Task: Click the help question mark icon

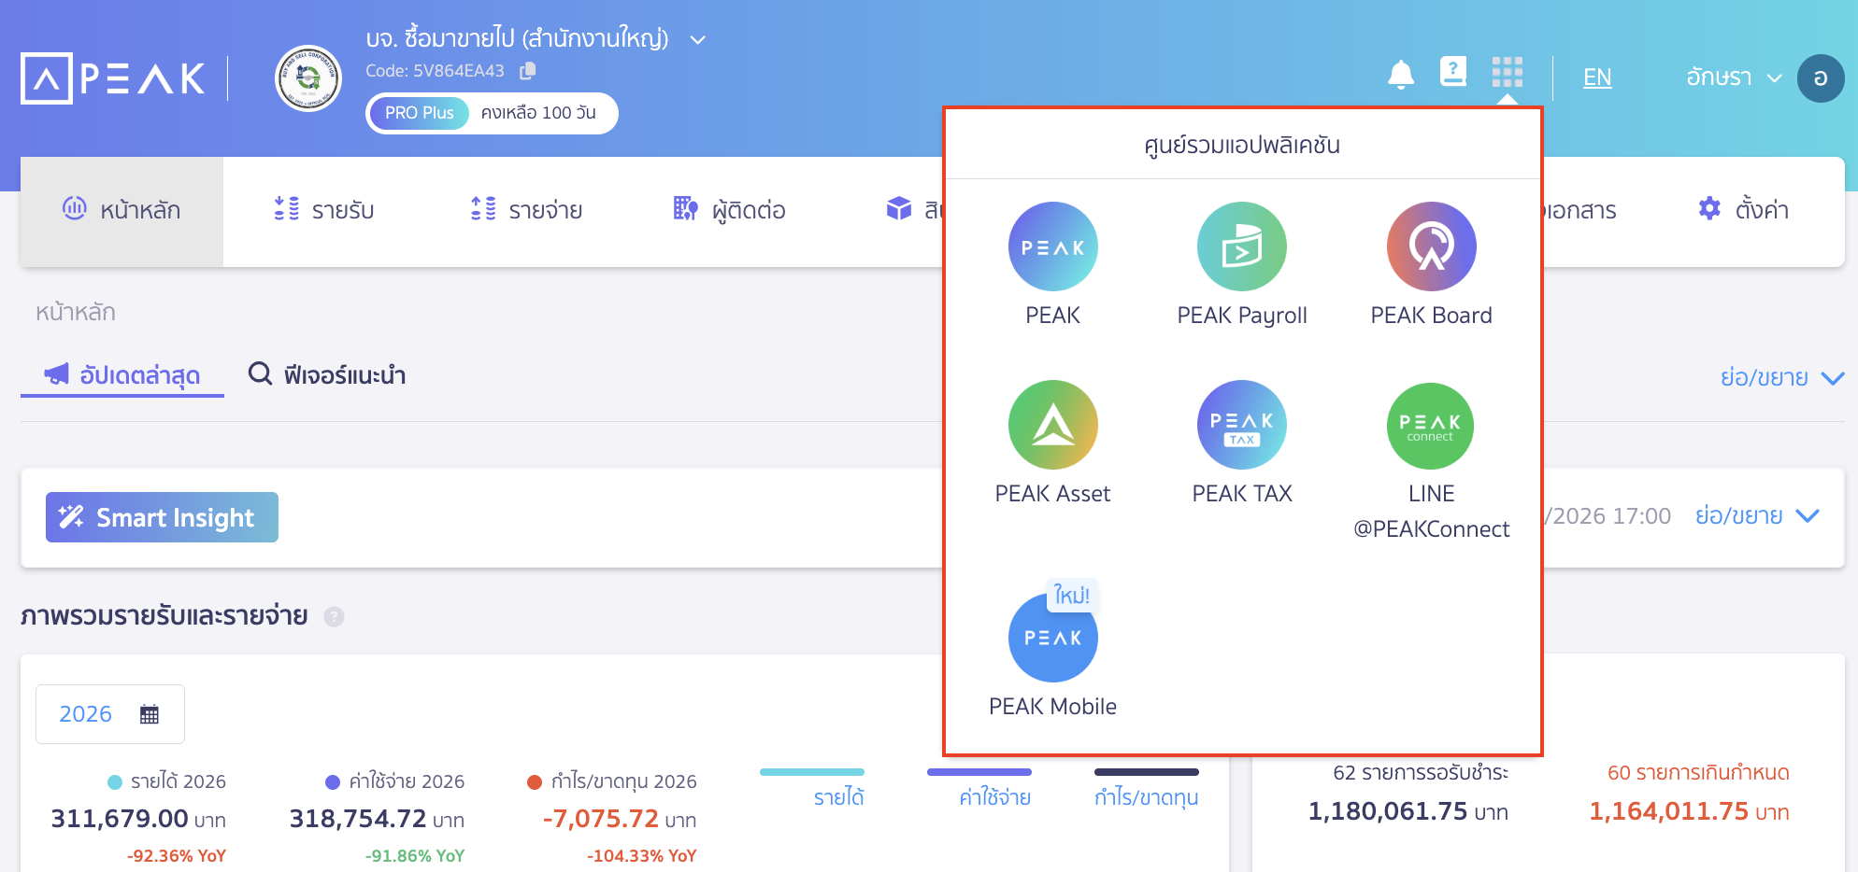Action: [1453, 73]
